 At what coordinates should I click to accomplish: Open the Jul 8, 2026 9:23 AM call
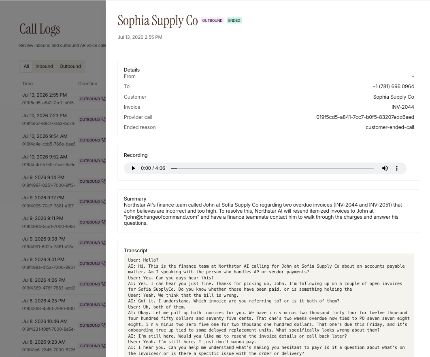pyautogui.click(x=62, y=346)
